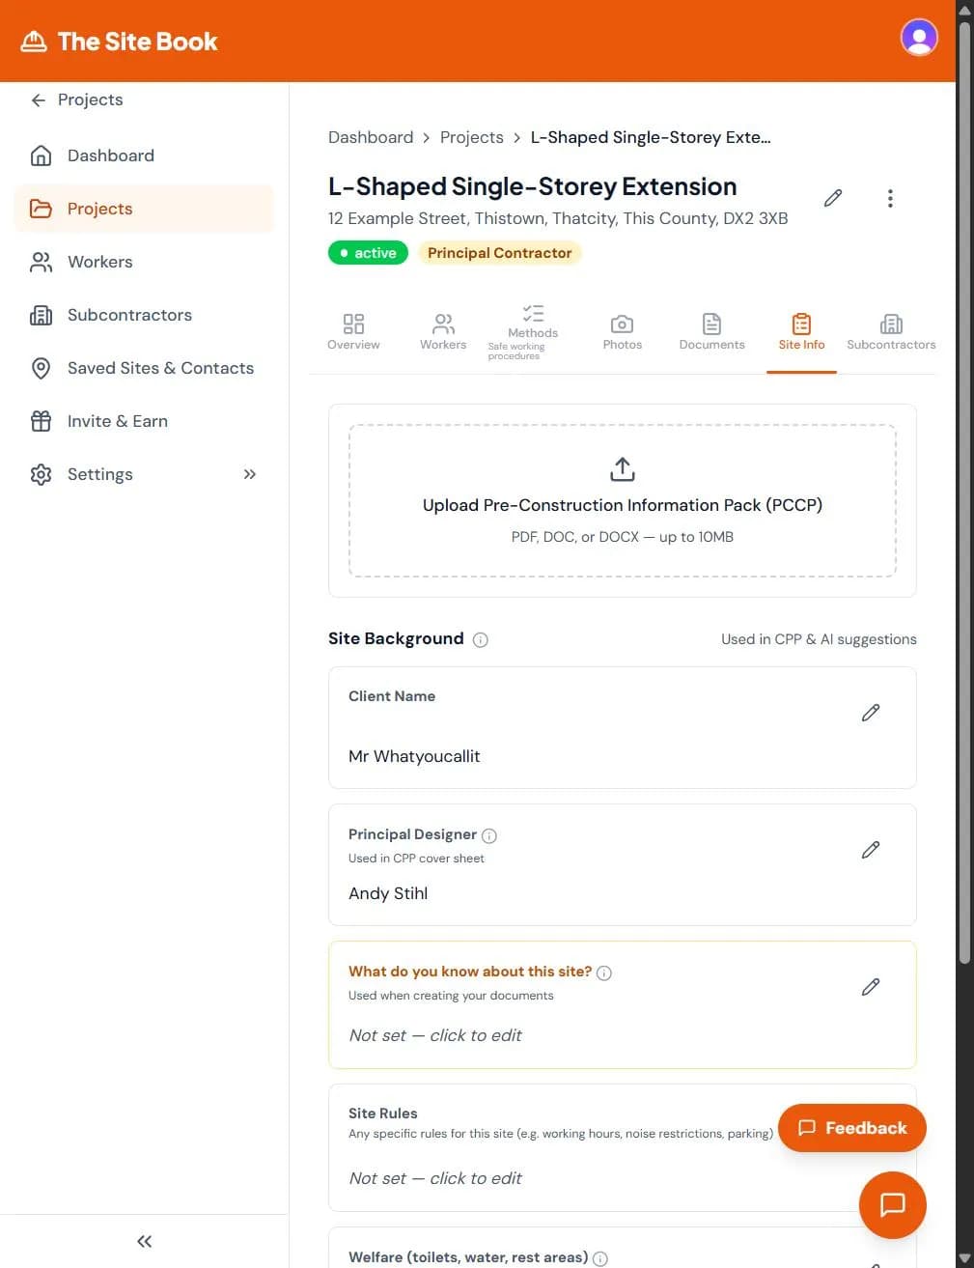Edit the Principal Designer entry
The image size is (974, 1268).
(870, 850)
